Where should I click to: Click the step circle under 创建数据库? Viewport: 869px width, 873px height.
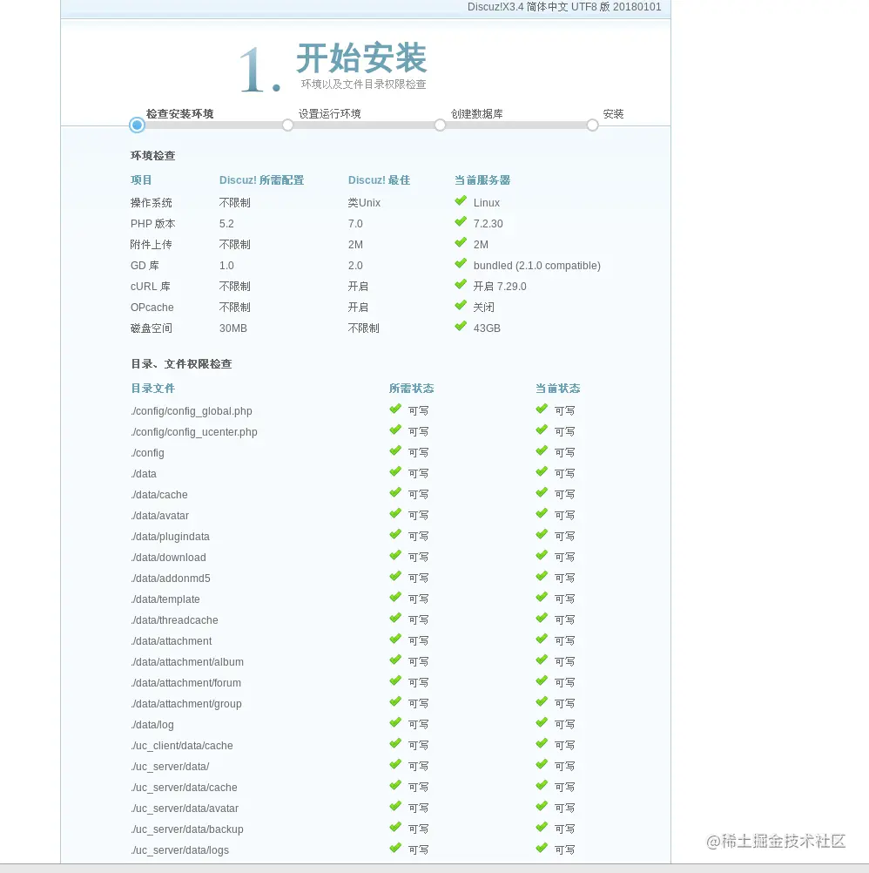[x=440, y=125]
